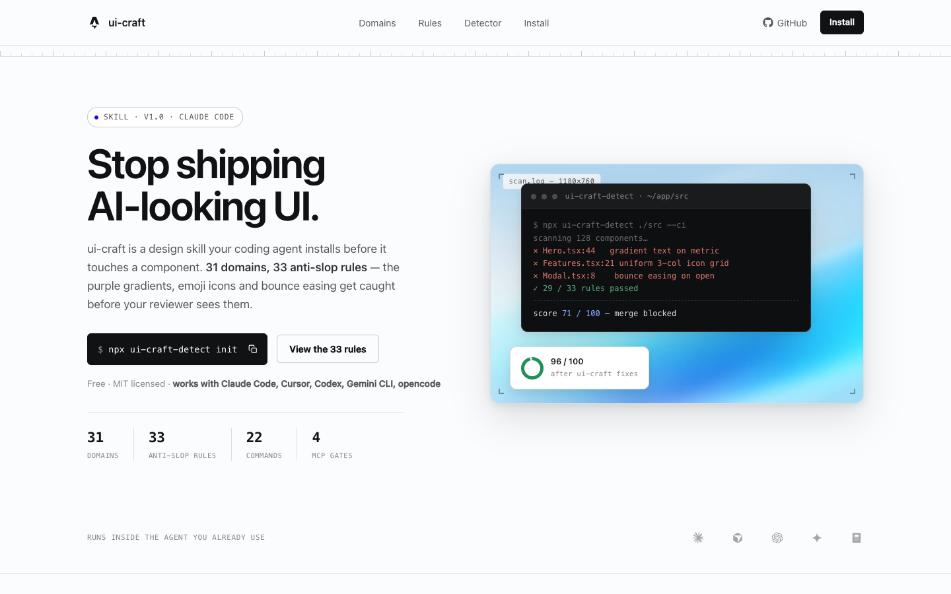Click the black Install button

pyautogui.click(x=842, y=22)
